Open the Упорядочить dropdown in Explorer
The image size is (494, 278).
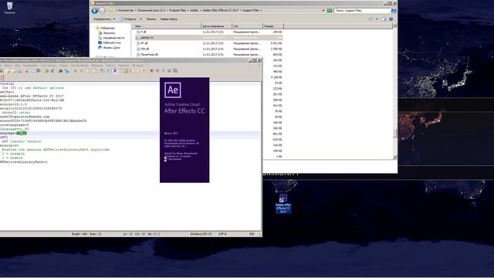coord(104,19)
